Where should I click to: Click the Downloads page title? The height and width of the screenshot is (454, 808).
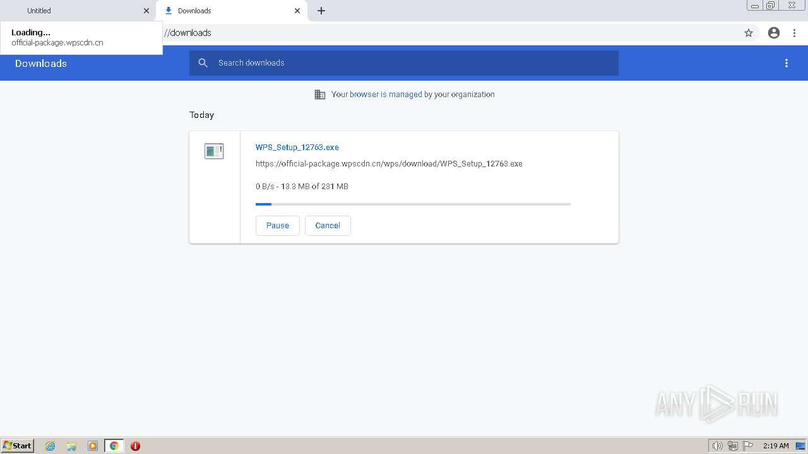(x=41, y=63)
